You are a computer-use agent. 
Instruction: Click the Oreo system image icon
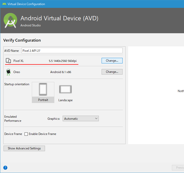tap(8, 72)
